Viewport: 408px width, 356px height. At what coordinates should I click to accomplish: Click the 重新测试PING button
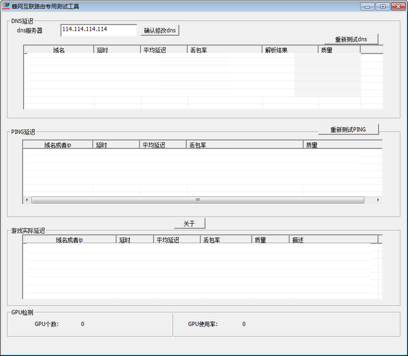(x=347, y=129)
